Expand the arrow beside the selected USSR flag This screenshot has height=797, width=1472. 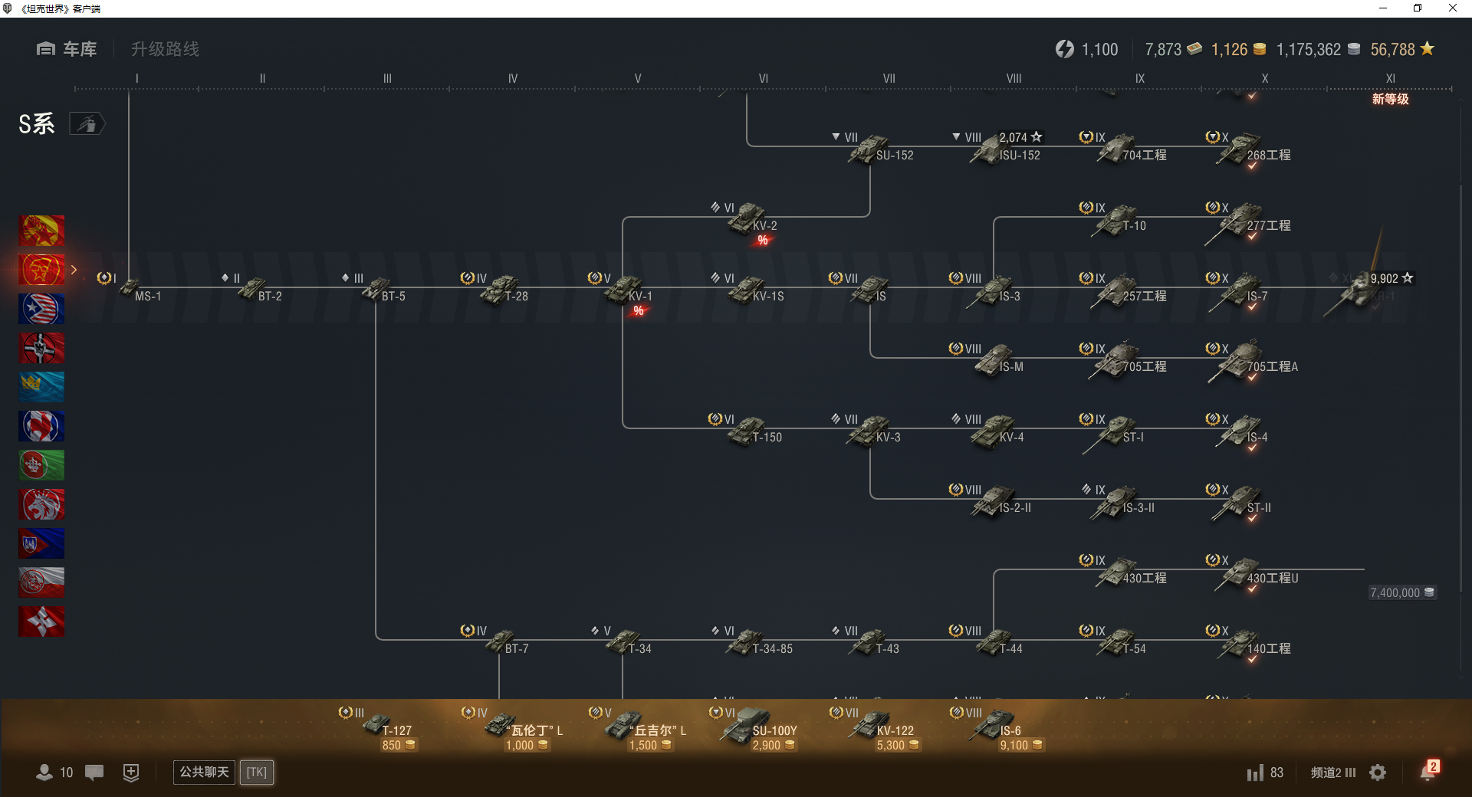click(x=74, y=270)
